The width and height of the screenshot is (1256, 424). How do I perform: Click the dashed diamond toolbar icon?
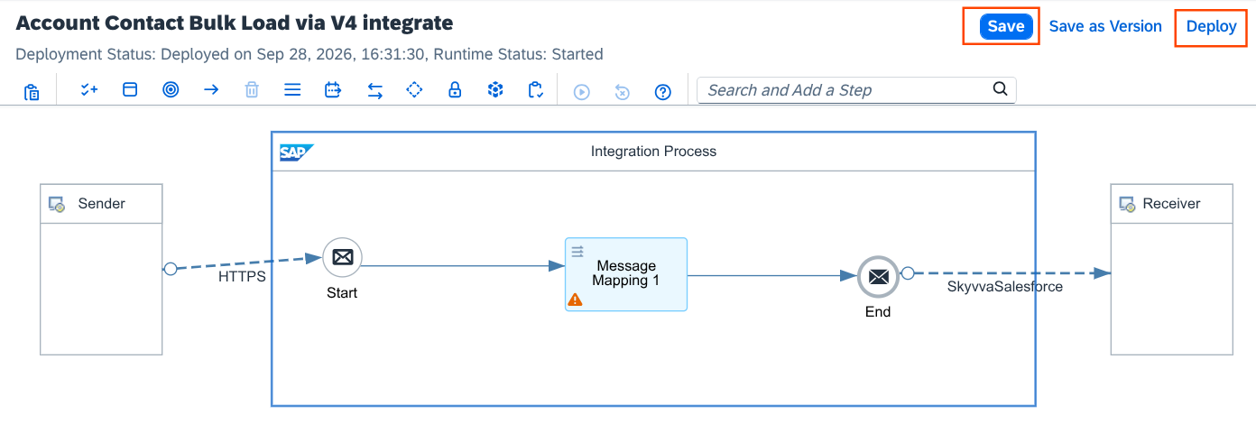414,90
